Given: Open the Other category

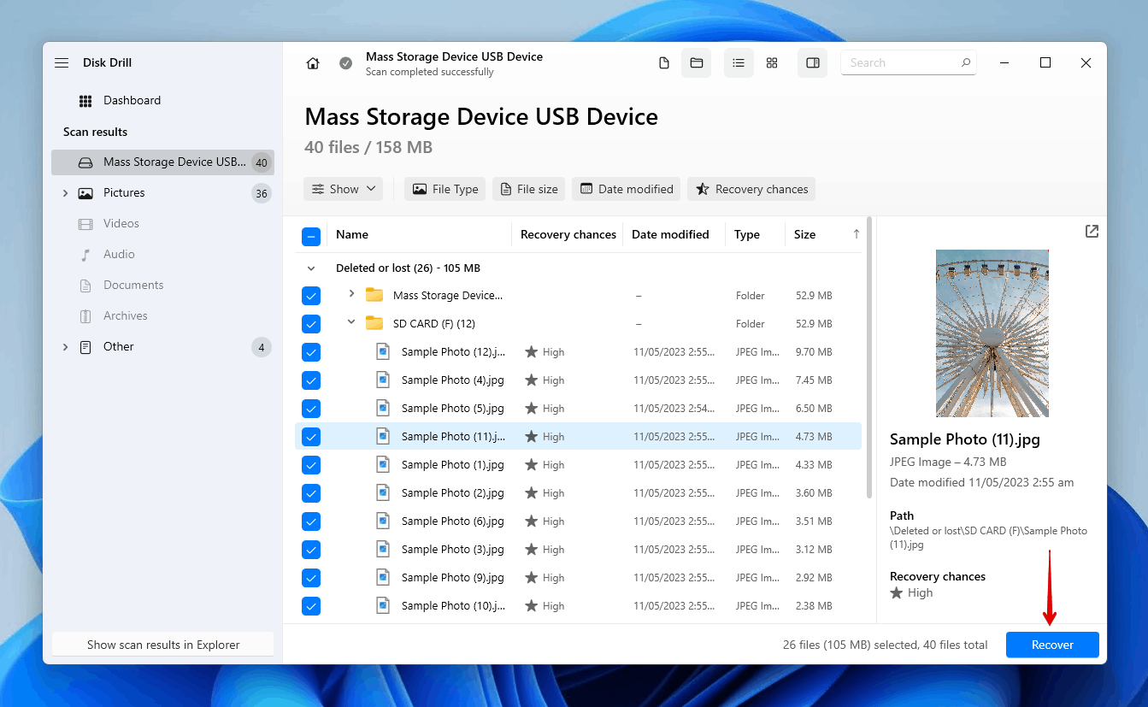Looking at the screenshot, I should point(118,347).
